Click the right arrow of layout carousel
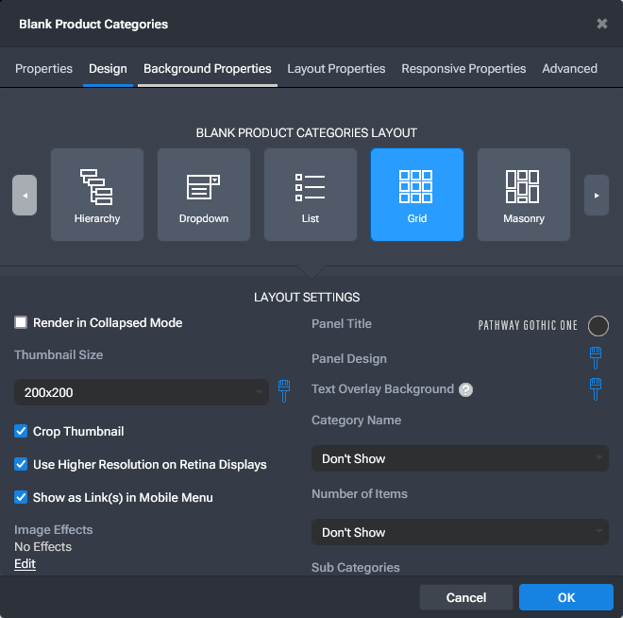 tap(597, 196)
